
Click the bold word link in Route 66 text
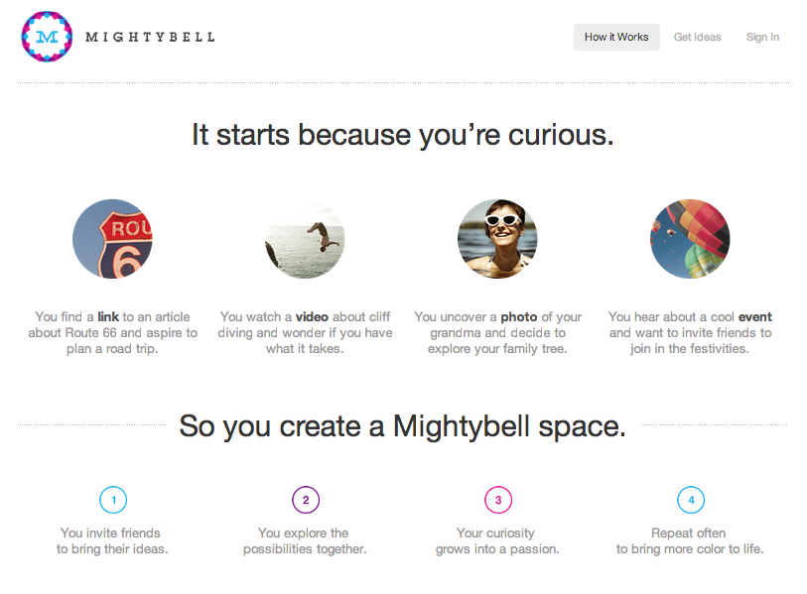coord(108,316)
